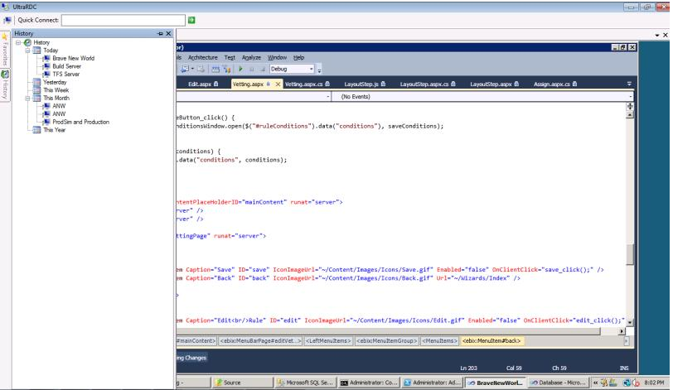673x390 pixels.
Task: Select TFS Server connection
Action: [x=65, y=75]
